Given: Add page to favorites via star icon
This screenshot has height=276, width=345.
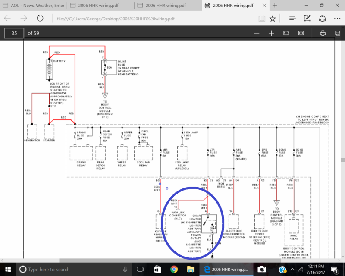Looking at the screenshot, I should tap(273, 19).
